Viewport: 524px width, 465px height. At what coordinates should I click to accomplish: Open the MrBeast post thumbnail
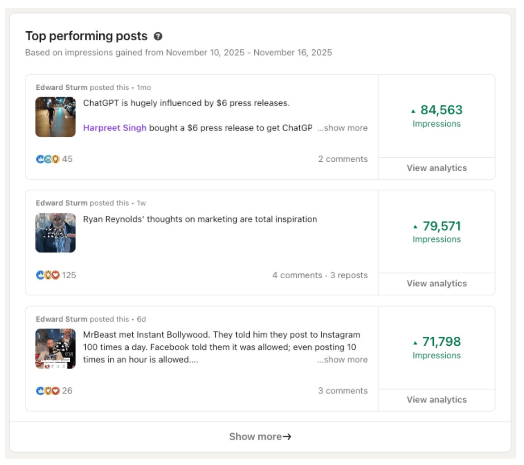coord(55,349)
